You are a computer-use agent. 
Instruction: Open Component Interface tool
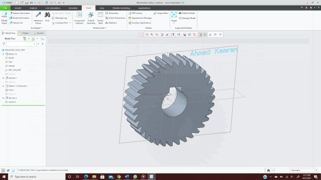coord(79,18)
